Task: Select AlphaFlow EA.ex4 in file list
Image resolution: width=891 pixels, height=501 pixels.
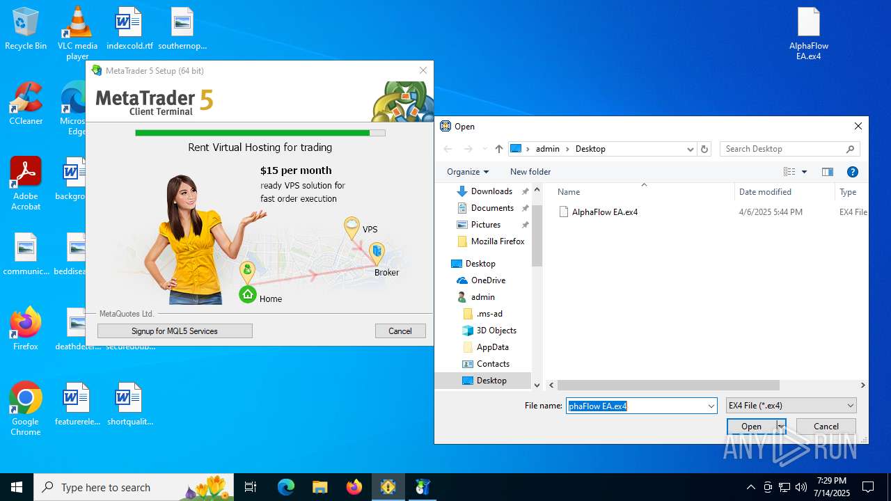Action: point(604,212)
